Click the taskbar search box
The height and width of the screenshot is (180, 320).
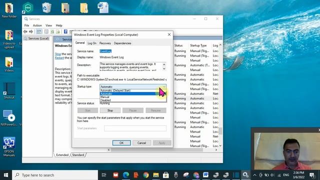point(55,175)
